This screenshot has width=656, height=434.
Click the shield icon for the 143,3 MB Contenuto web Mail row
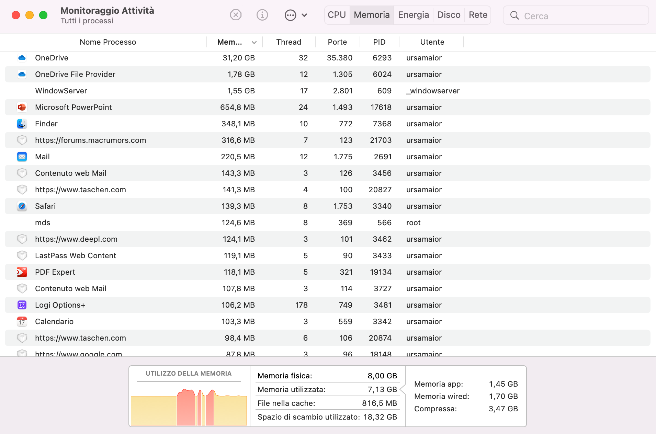click(x=22, y=173)
